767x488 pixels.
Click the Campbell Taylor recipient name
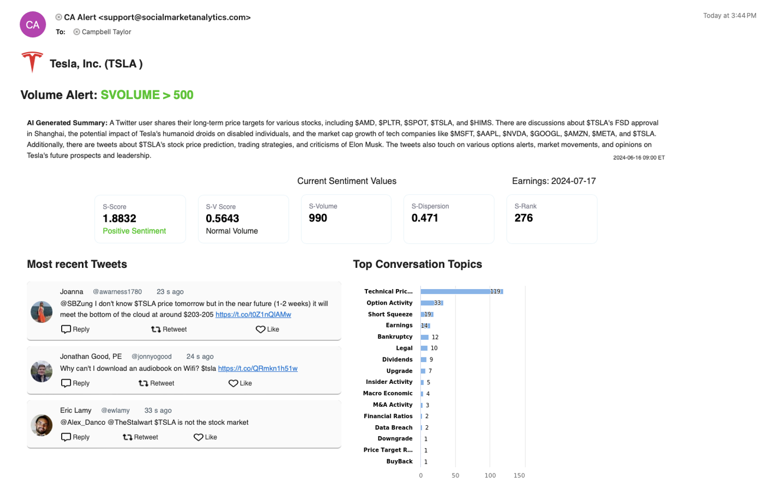click(106, 32)
